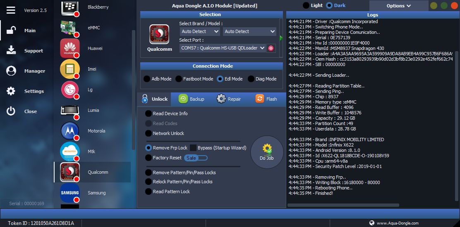This screenshot has width=460, height=227.
Task: Switch the theme to Light
Action: [306, 5]
